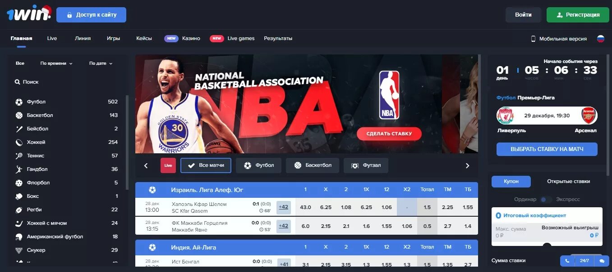Show previous sport filters with left arrow
The width and height of the screenshot is (612, 272).
[146, 165]
